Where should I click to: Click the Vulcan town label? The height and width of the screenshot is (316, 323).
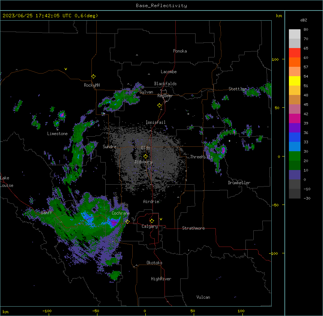coord(203,297)
